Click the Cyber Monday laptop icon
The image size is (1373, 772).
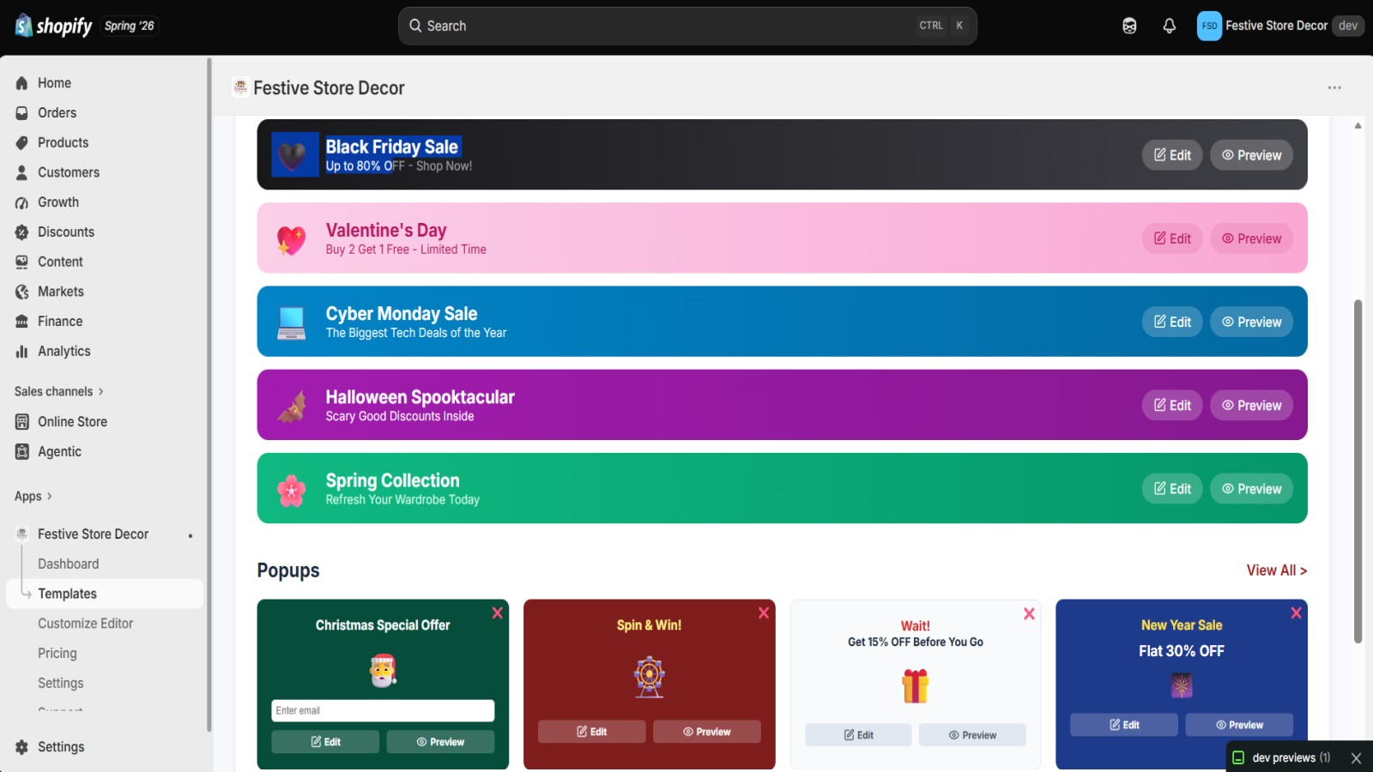point(291,323)
